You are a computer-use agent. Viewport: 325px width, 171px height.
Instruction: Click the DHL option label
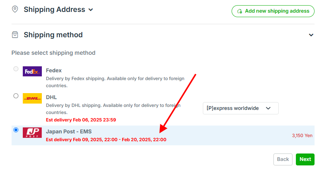pos(51,97)
